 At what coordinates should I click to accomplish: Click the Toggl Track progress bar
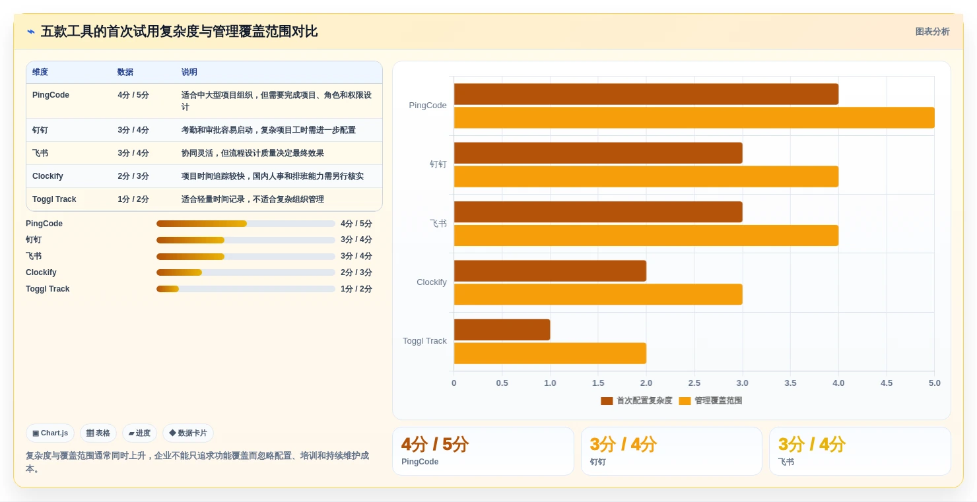pyautogui.click(x=246, y=289)
